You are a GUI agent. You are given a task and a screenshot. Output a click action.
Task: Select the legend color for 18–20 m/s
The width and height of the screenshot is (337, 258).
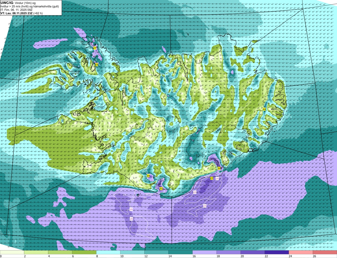(x=229, y=252)
